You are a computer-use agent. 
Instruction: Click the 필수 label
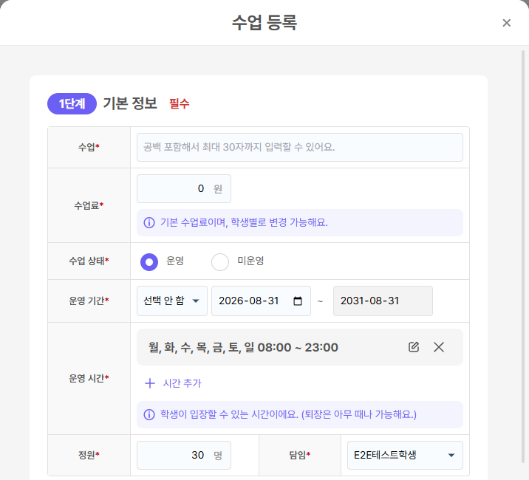point(179,103)
